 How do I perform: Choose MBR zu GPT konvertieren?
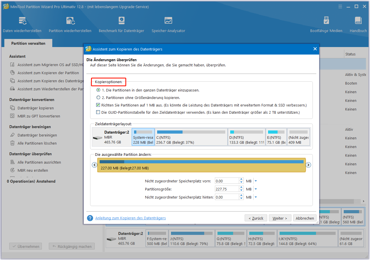point(35,116)
